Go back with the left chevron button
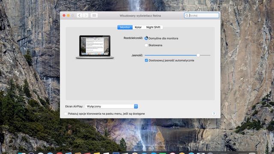The height and width of the screenshot is (154, 274). pos(79,15)
